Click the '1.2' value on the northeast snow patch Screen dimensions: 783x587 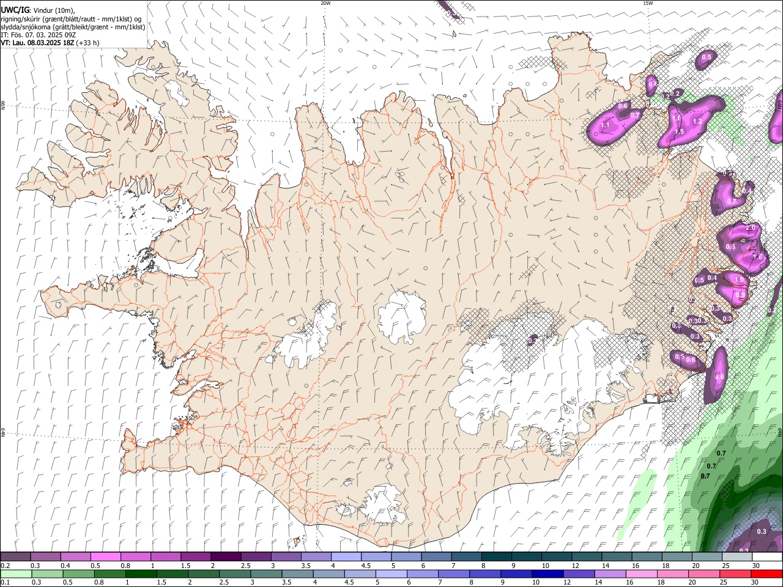click(697, 121)
